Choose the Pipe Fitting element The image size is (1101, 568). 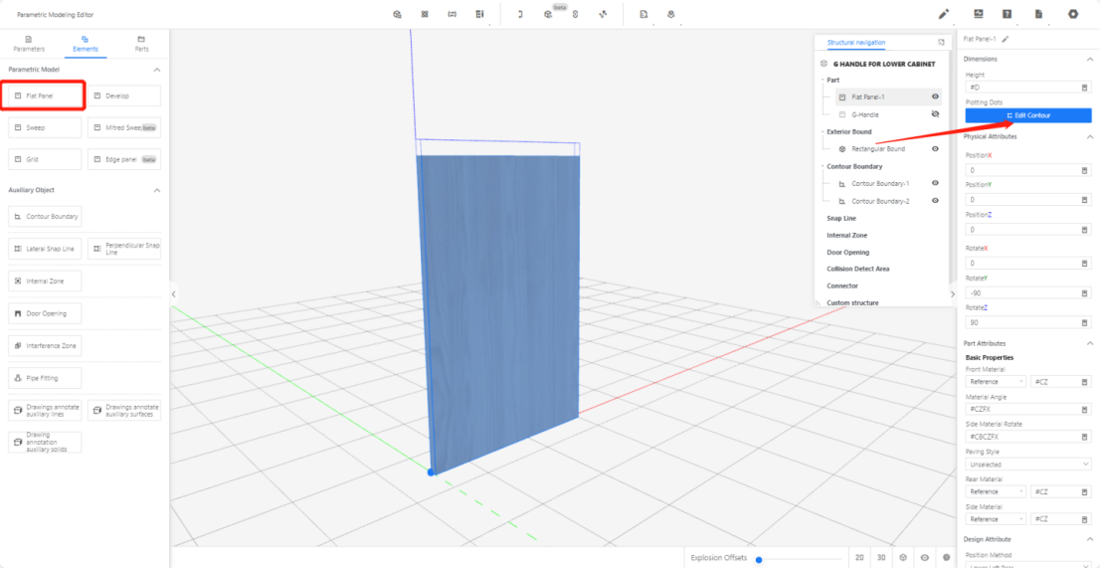[x=45, y=378]
